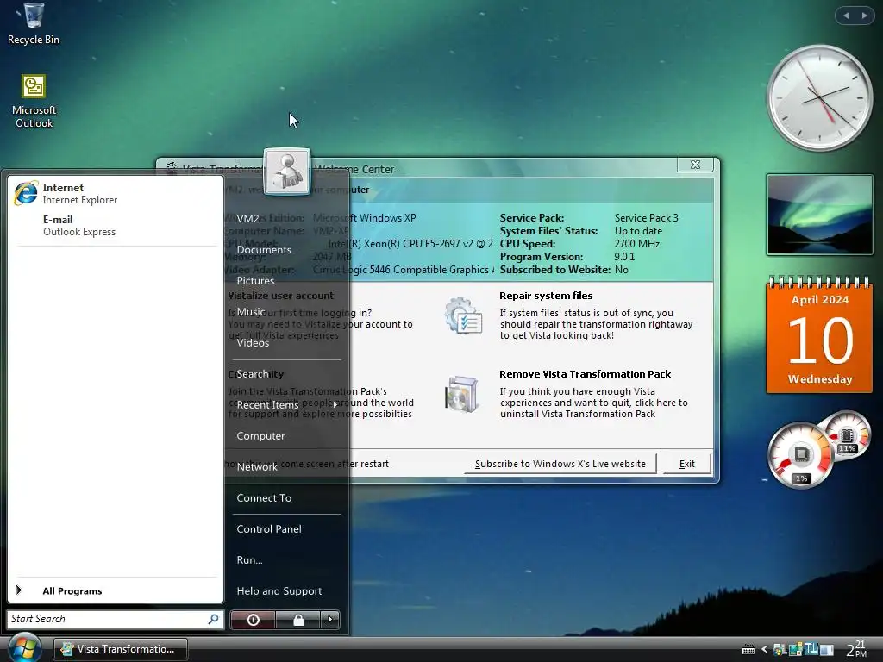Image resolution: width=883 pixels, height=662 pixels.
Task: Click Subscribe to Windows X's Live website
Action: tap(560, 464)
